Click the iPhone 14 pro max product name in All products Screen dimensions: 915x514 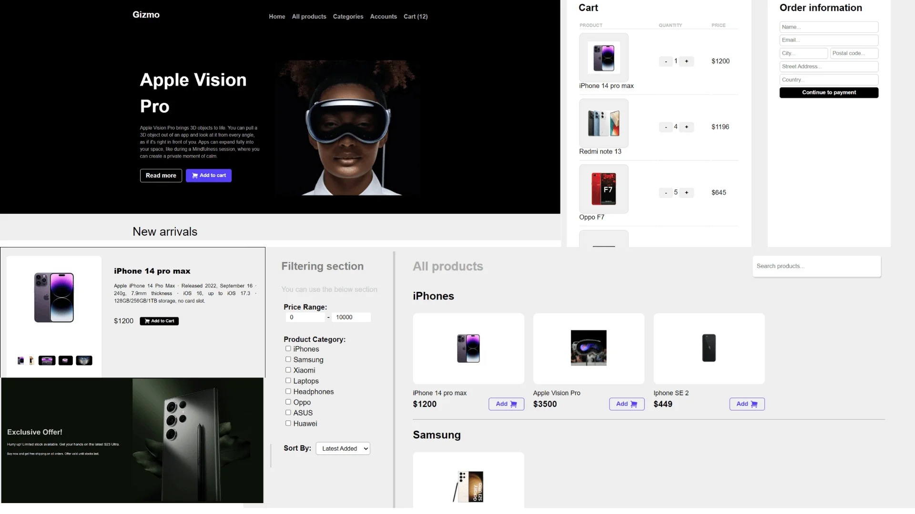point(439,393)
